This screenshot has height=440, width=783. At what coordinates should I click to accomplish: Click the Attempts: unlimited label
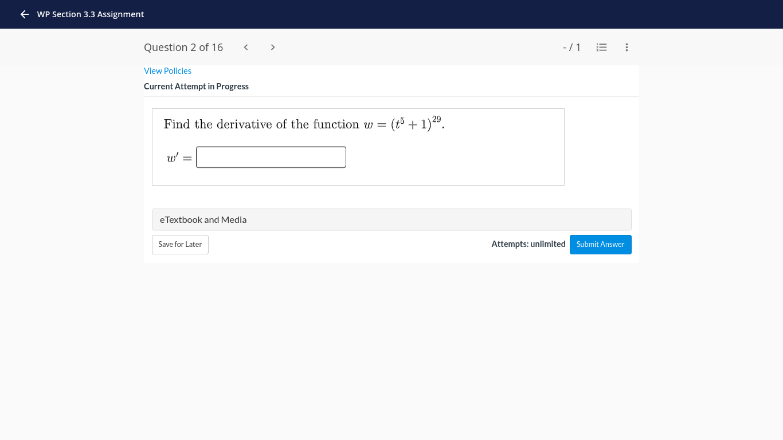click(x=528, y=243)
